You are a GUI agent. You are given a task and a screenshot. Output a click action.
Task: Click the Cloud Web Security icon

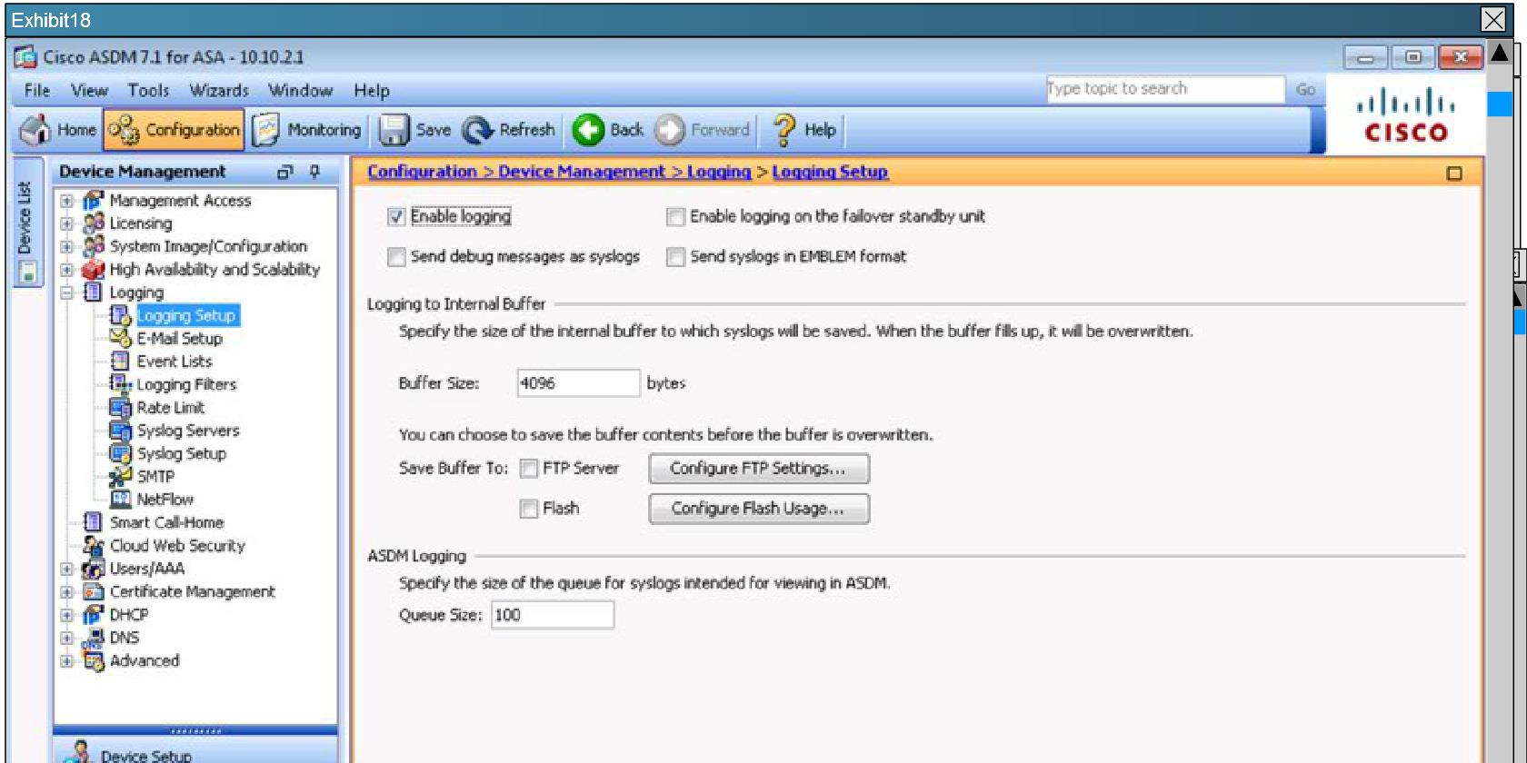pos(93,545)
